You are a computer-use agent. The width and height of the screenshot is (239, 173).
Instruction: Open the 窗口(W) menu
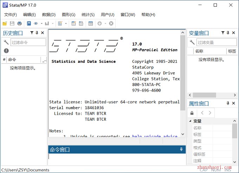[128, 15]
